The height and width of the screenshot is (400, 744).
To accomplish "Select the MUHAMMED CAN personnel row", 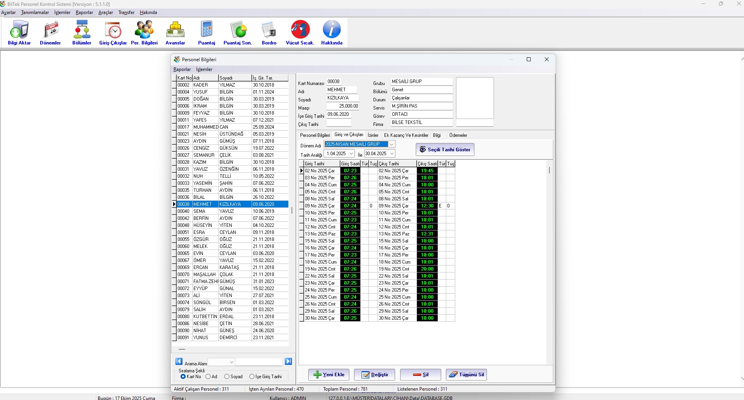I will coord(232,127).
